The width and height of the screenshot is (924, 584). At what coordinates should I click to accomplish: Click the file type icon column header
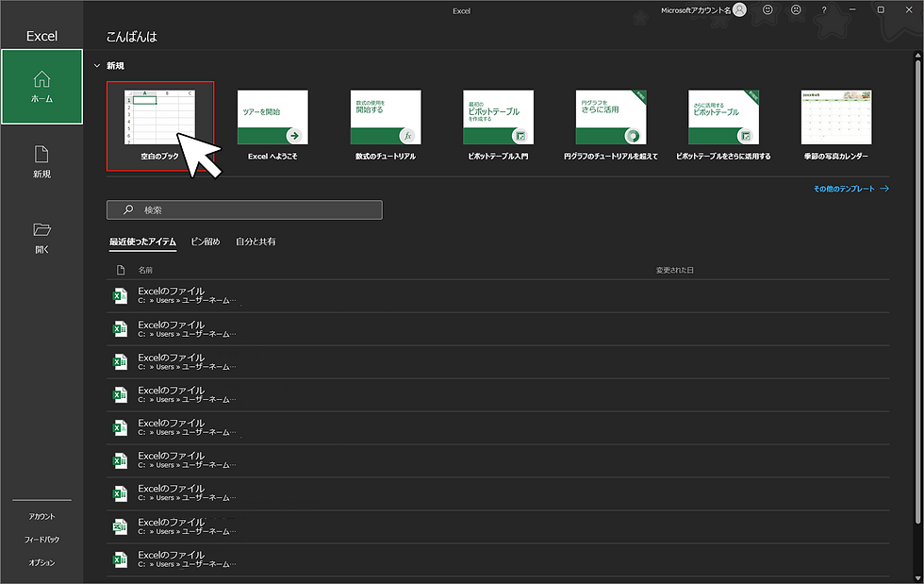(x=121, y=270)
